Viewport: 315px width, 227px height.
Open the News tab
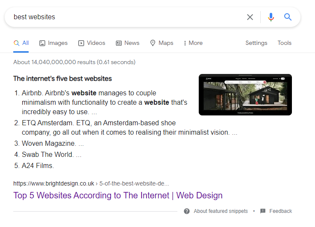click(x=127, y=43)
